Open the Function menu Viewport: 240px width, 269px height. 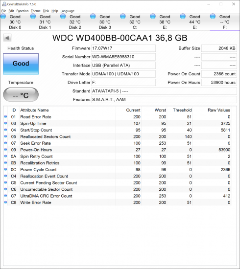pos(23,11)
